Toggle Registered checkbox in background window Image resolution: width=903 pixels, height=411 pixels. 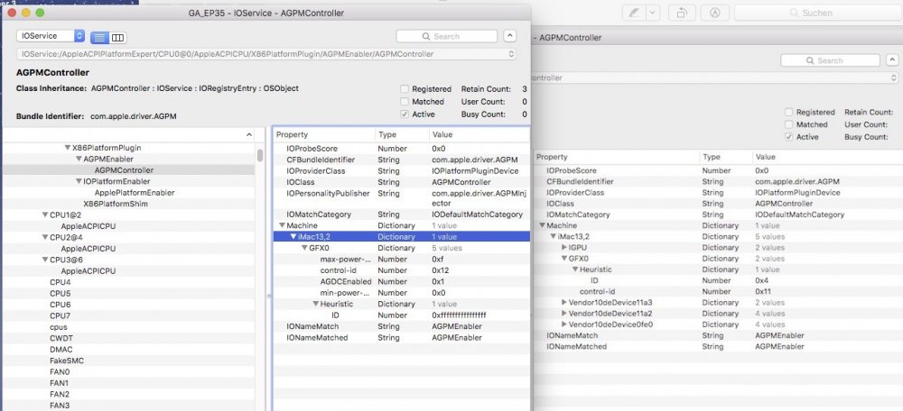[x=789, y=112]
